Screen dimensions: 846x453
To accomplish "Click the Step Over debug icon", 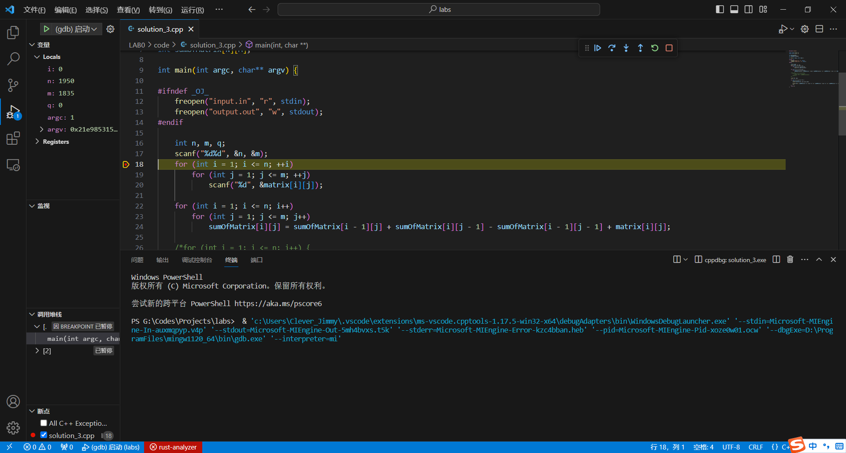I will (612, 48).
